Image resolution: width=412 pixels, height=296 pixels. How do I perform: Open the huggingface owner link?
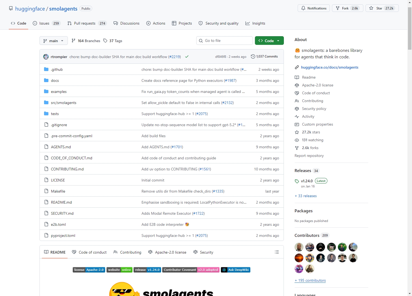pos(30,9)
